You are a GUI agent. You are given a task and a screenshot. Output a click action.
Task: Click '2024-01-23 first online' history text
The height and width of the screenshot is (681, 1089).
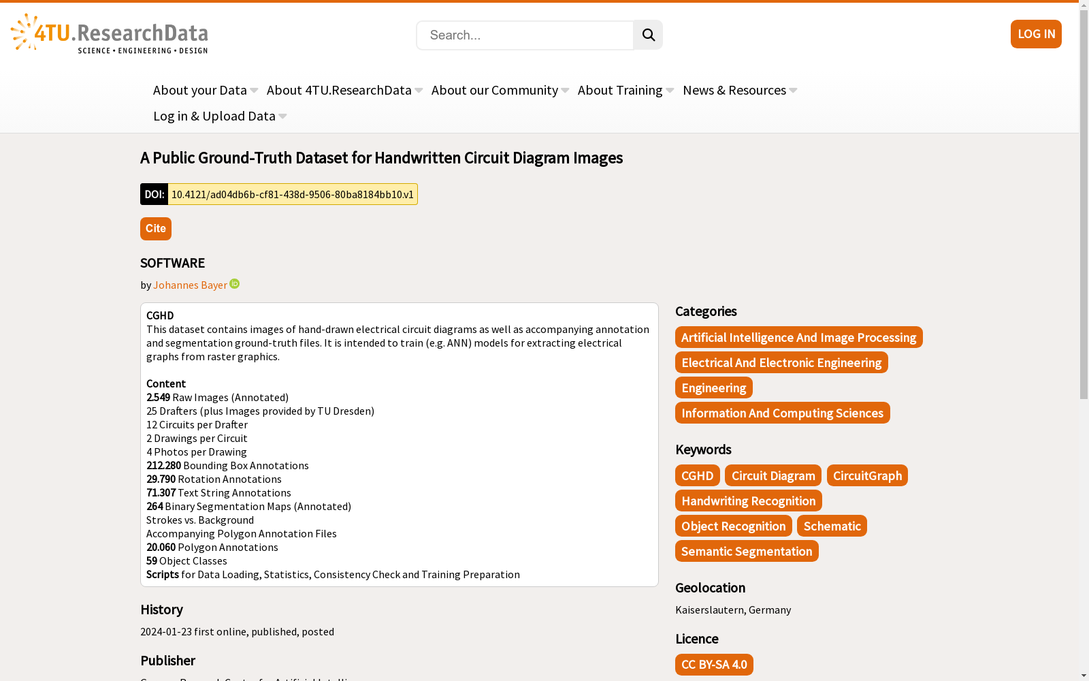coord(193,631)
